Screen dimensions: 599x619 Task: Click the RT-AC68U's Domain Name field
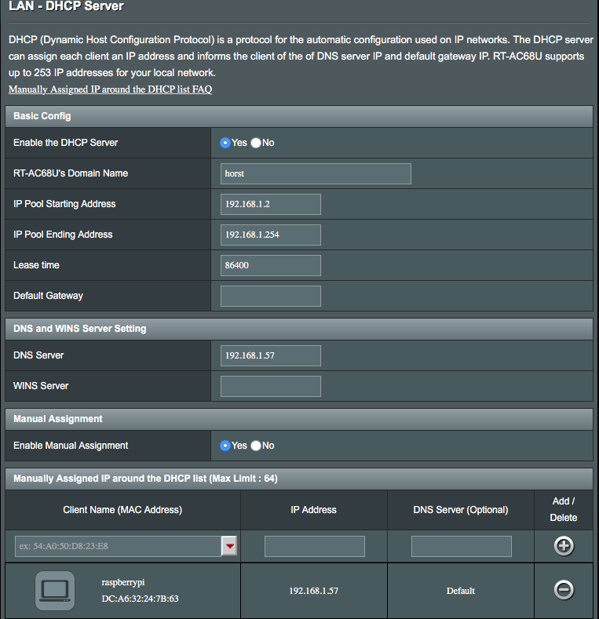pyautogui.click(x=316, y=173)
